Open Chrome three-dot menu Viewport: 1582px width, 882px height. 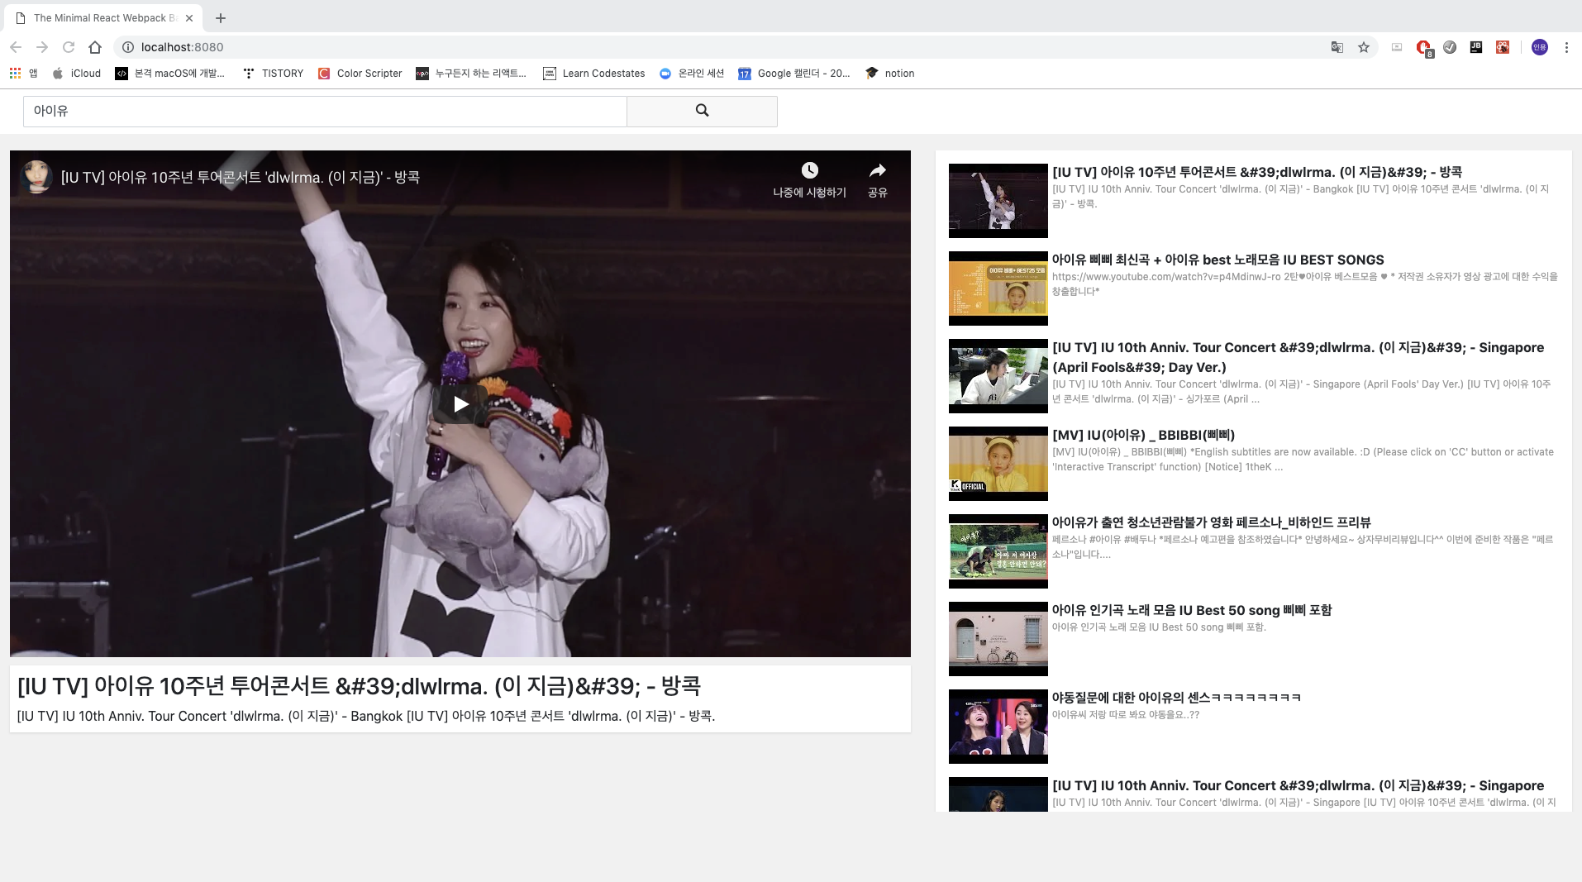tap(1566, 47)
